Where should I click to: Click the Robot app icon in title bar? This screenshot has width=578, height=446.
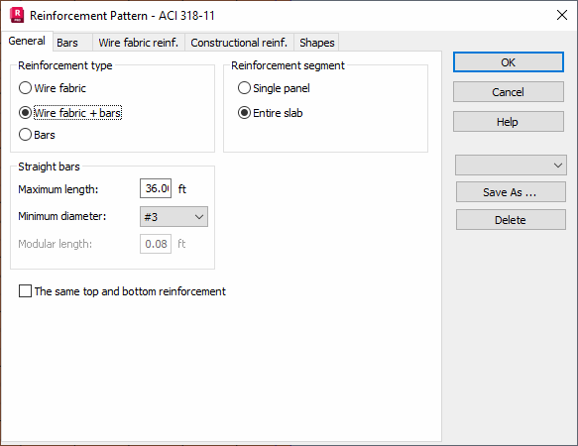pyautogui.click(x=17, y=16)
